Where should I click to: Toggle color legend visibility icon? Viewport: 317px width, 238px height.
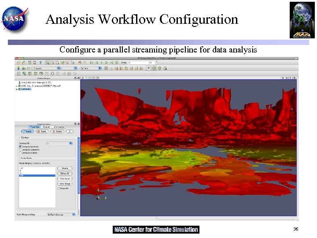(18, 68)
